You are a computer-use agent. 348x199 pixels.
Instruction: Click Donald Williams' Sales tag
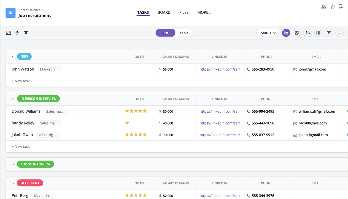pyautogui.click(x=55, y=111)
